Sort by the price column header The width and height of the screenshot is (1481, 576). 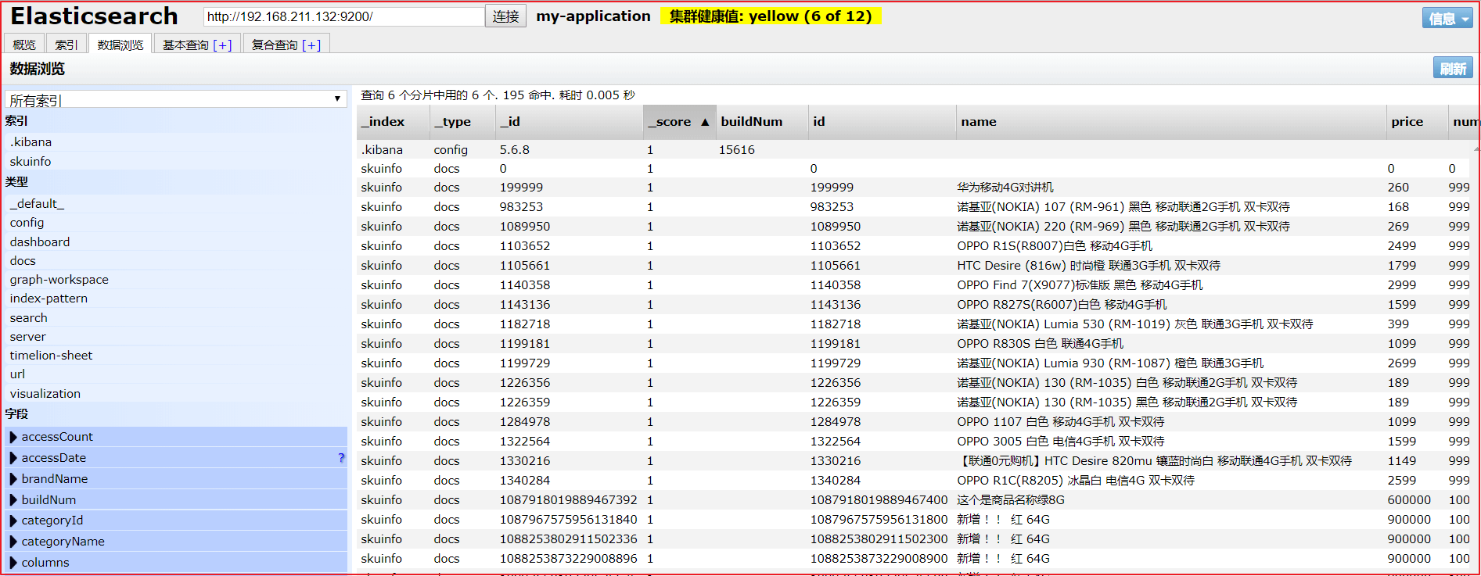pyautogui.click(x=1407, y=122)
